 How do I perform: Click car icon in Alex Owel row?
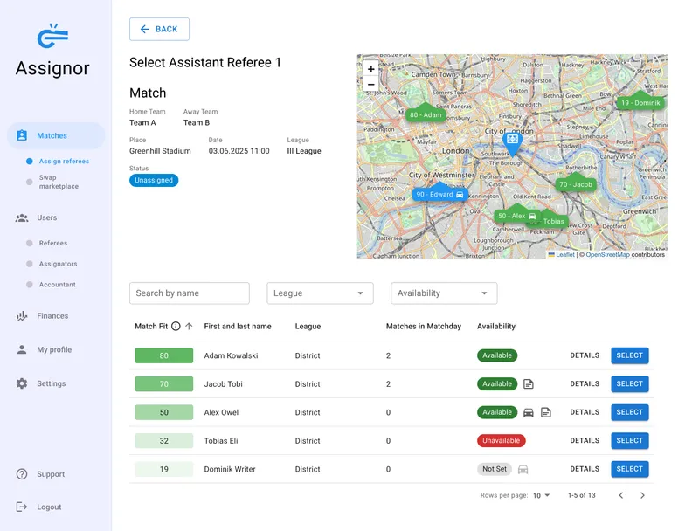point(529,412)
